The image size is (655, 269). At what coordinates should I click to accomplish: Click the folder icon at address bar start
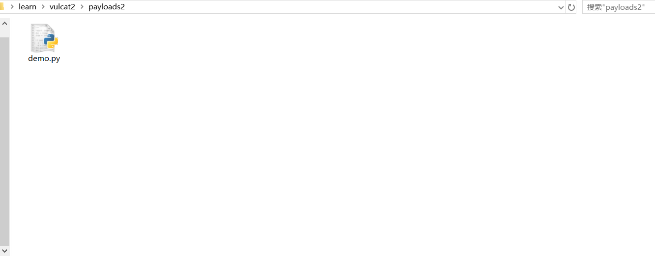click(x=2, y=6)
